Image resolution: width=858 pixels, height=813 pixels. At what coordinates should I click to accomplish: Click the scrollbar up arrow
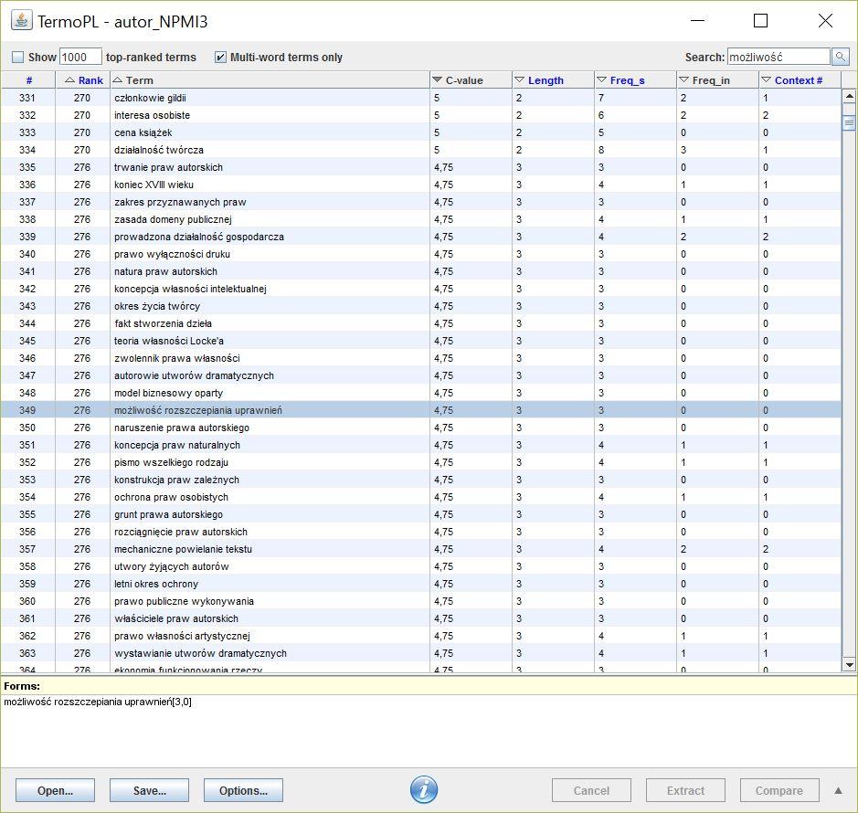click(x=849, y=96)
